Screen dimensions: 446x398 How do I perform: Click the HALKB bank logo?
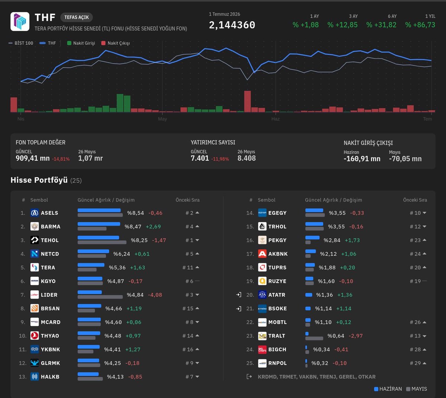tap(35, 376)
